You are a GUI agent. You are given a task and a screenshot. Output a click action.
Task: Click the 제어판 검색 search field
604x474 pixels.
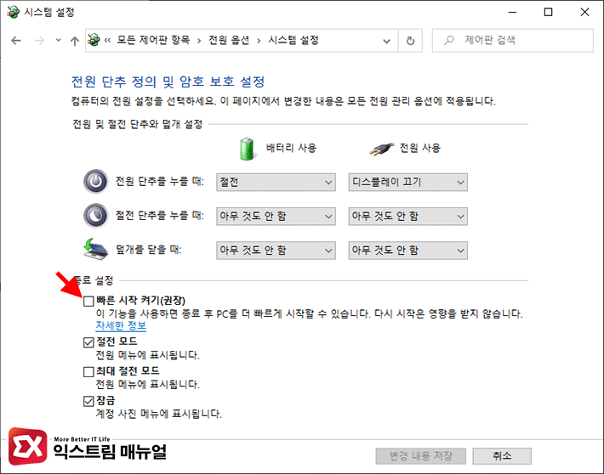(513, 41)
